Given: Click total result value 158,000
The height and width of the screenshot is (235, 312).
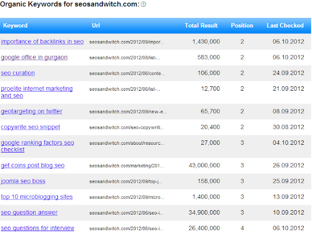Looking at the screenshot, I should (x=209, y=181).
